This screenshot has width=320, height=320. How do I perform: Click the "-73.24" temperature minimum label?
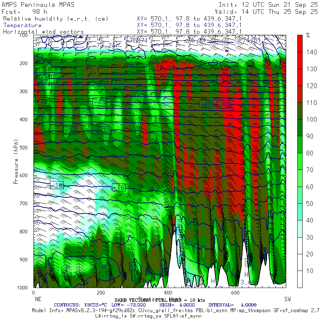(x=105, y=45)
